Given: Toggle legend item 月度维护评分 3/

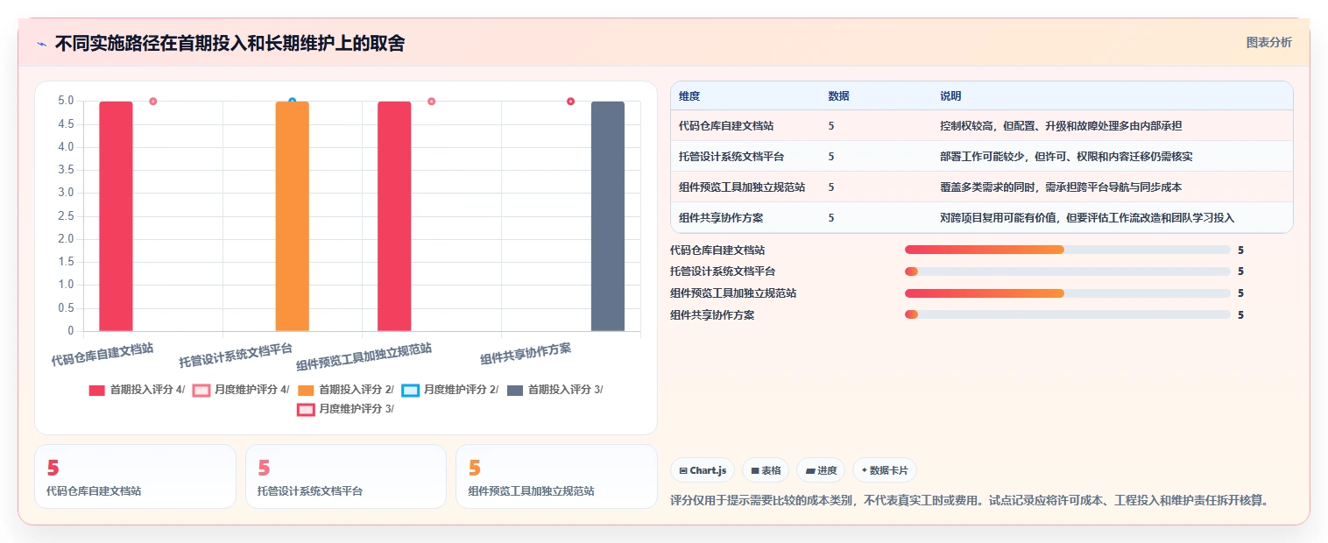Looking at the screenshot, I should click(x=346, y=409).
